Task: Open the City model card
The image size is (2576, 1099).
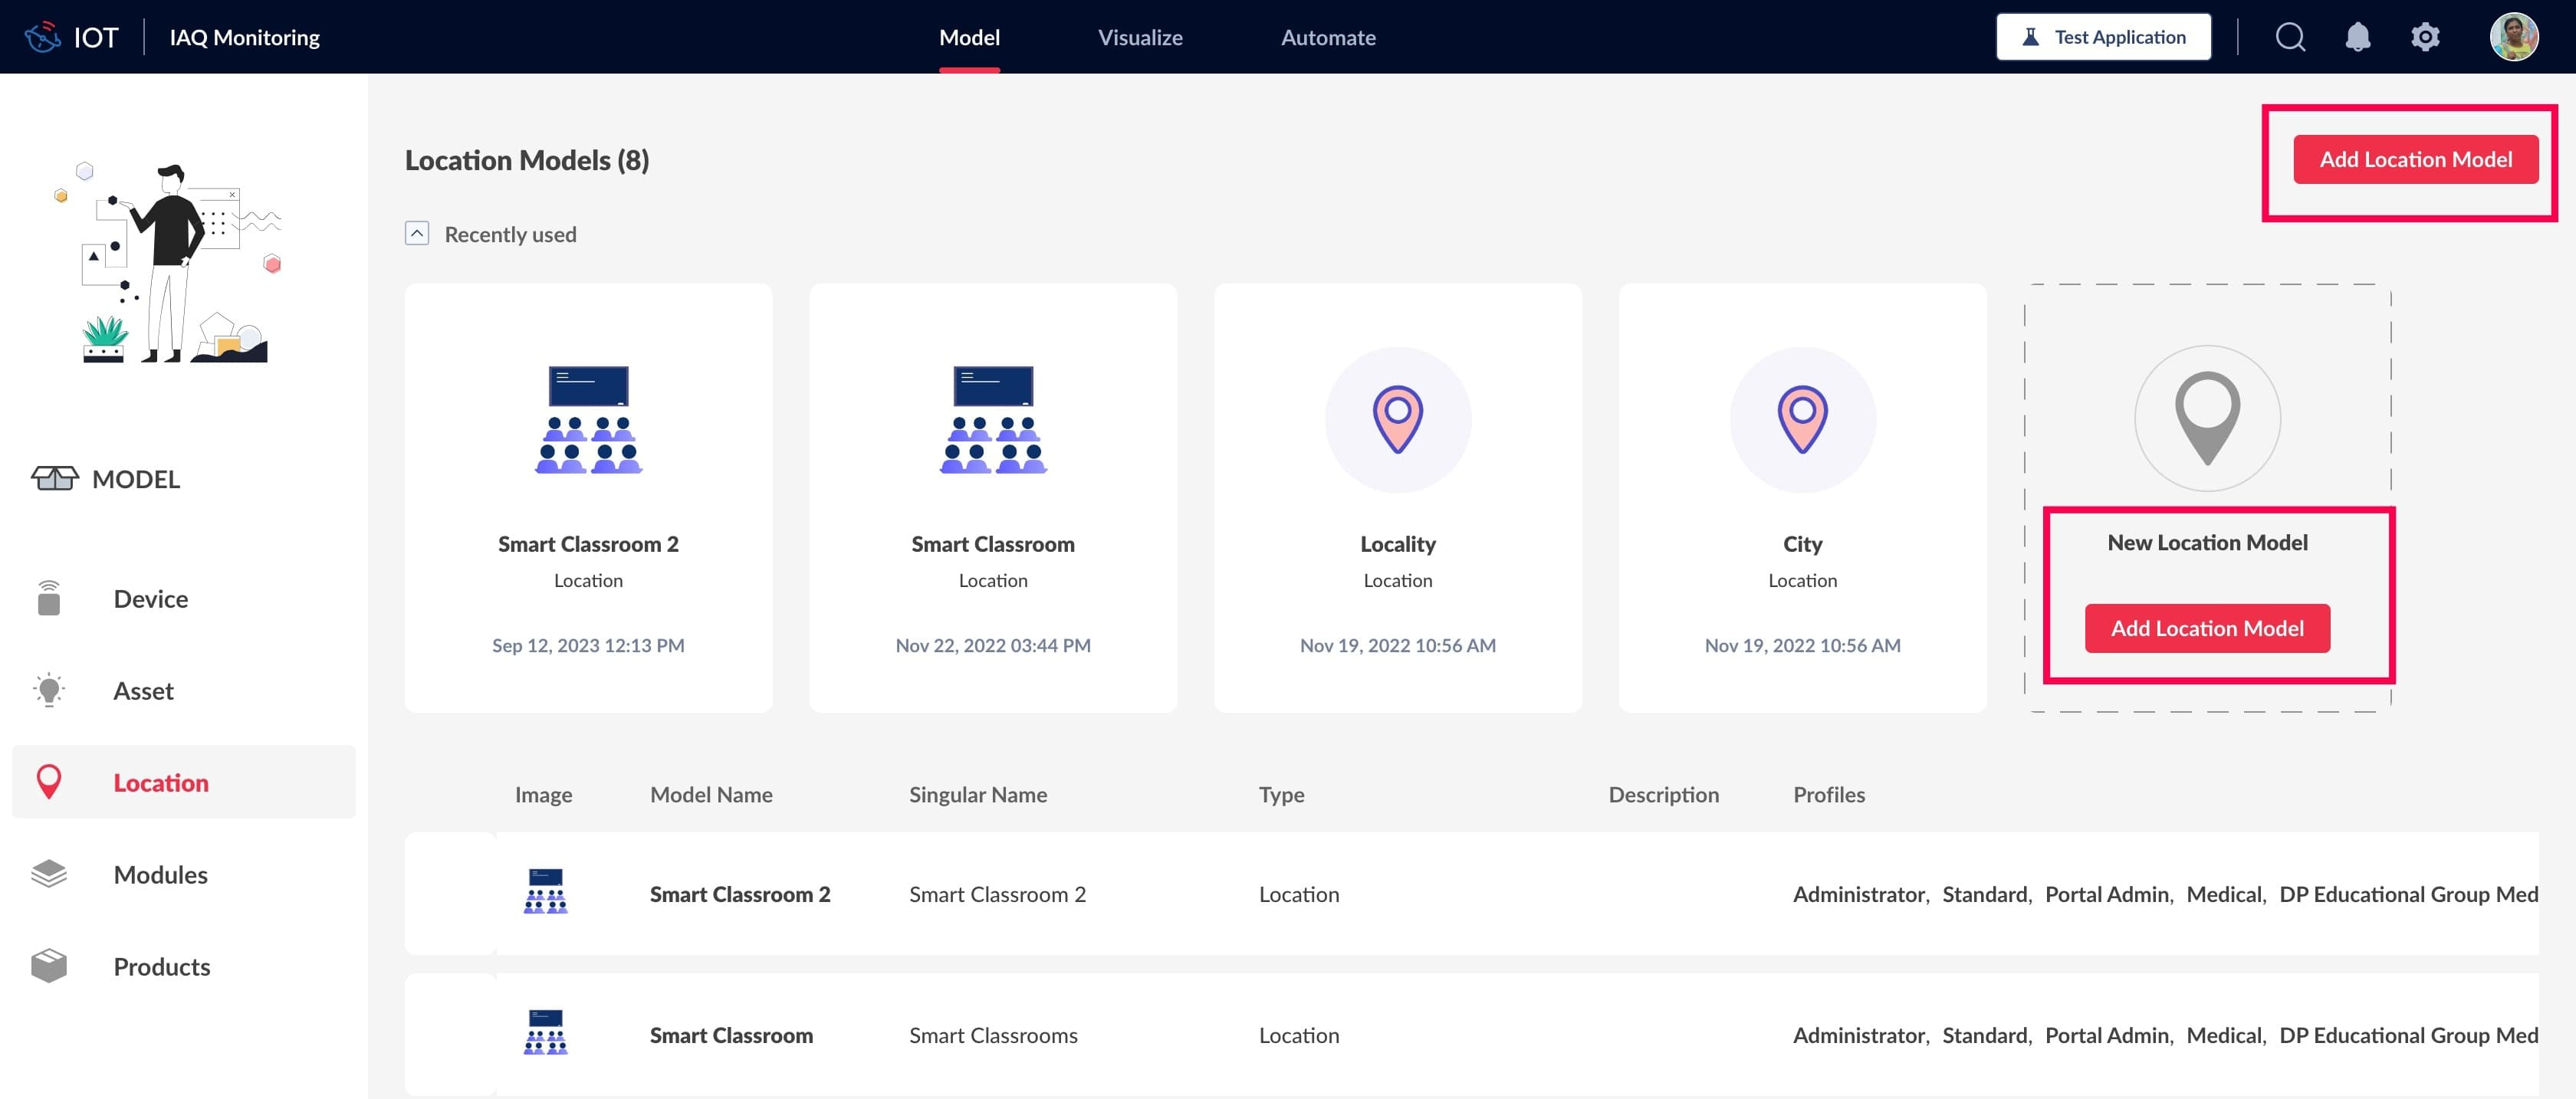Action: 1802,498
